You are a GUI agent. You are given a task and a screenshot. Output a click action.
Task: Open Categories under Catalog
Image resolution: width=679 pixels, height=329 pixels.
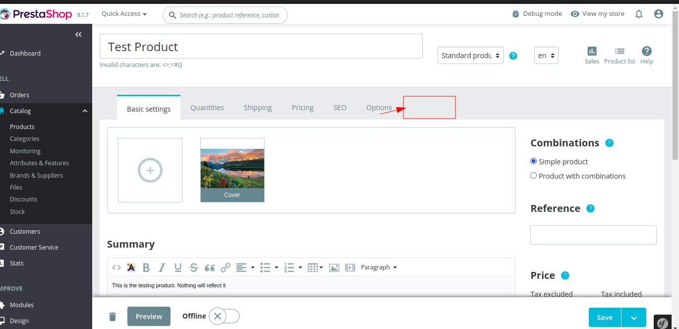tap(24, 139)
